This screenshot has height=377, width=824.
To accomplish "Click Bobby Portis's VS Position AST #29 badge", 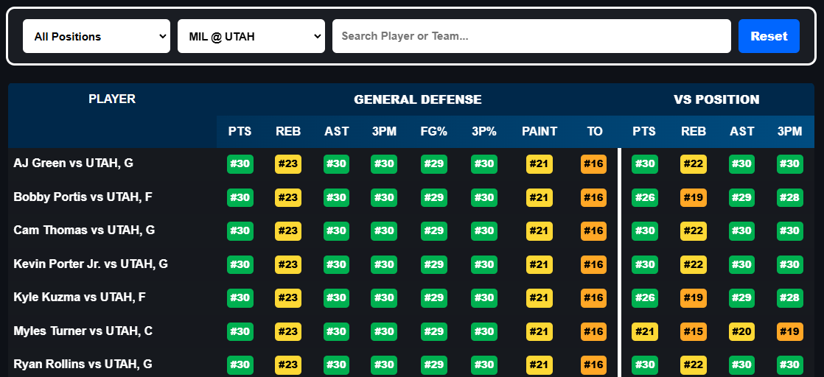I will [x=742, y=197].
